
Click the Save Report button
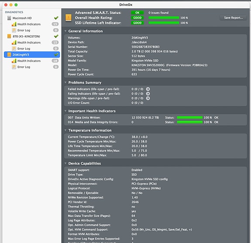click(233, 18)
